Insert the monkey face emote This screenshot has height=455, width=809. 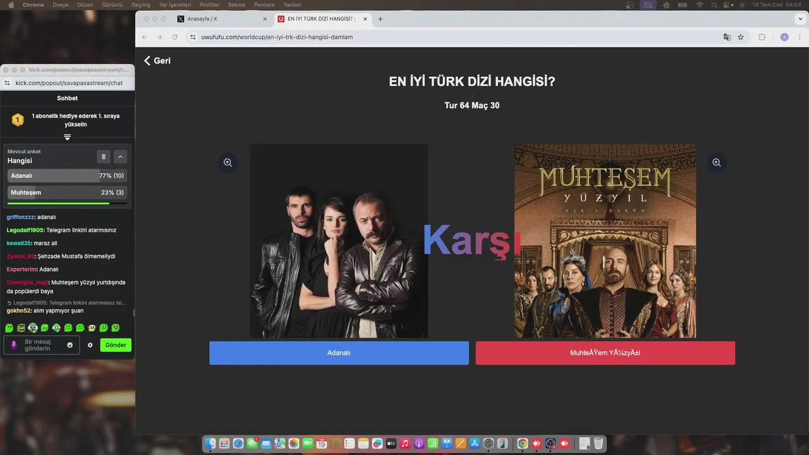click(x=92, y=328)
